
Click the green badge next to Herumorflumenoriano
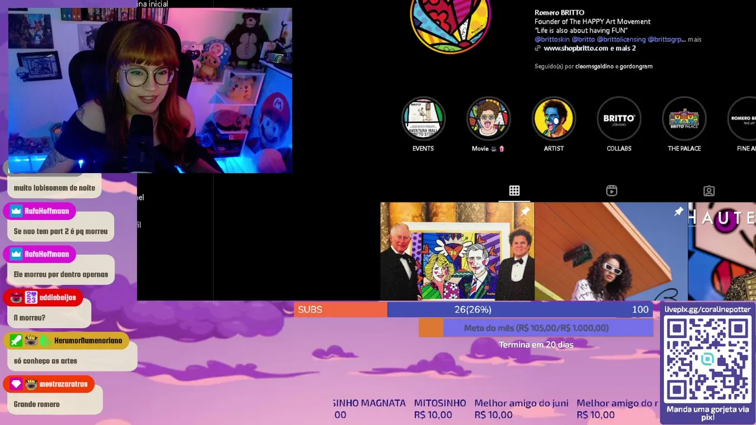[16, 341]
